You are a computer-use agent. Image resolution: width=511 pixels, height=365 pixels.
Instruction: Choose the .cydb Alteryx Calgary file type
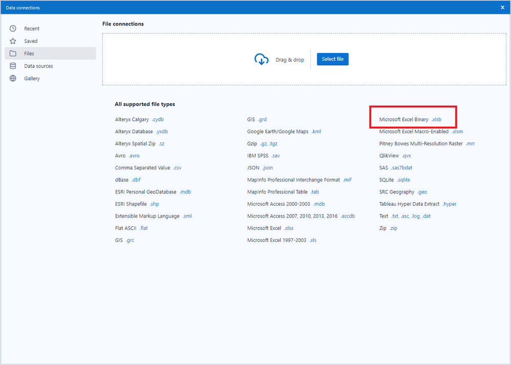click(x=158, y=119)
